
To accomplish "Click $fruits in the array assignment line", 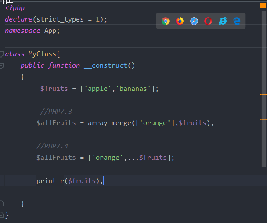I will click(54, 89).
